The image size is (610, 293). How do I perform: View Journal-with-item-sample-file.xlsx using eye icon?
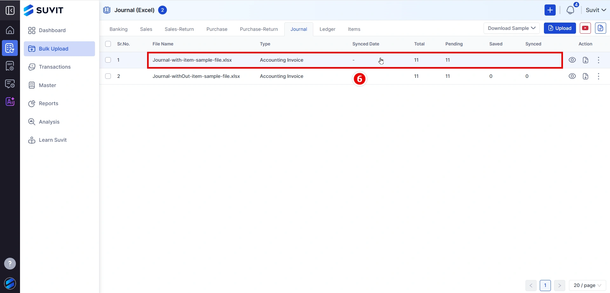(x=572, y=60)
